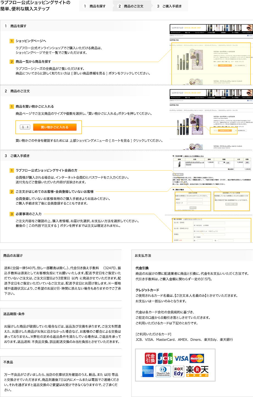This screenshot has height=397, width=253.
Task: Click the line お支払いは一括払いのみとなります。
Action: coord(161,301)
